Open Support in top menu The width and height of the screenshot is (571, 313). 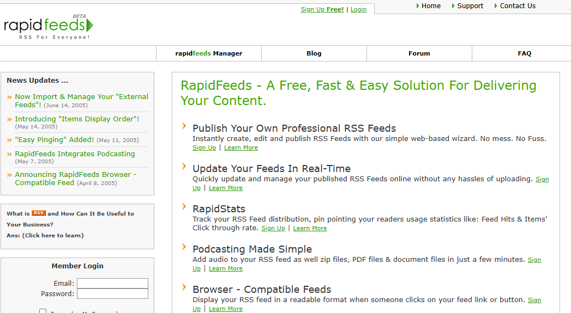coord(470,6)
